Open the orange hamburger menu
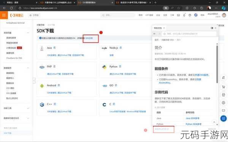Image resolution: width=228 pixels, height=142 pixels. click(x=4, y=15)
